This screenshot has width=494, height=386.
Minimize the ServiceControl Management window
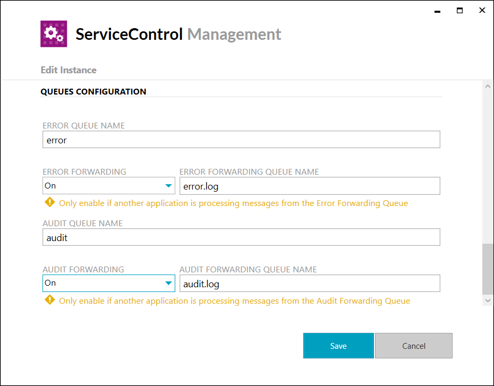437,11
